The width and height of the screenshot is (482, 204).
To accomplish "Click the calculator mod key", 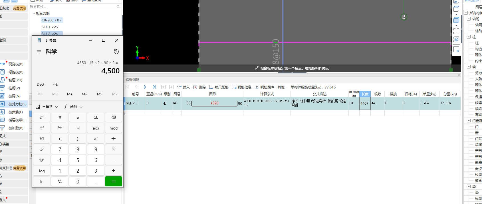I will 114,128.
